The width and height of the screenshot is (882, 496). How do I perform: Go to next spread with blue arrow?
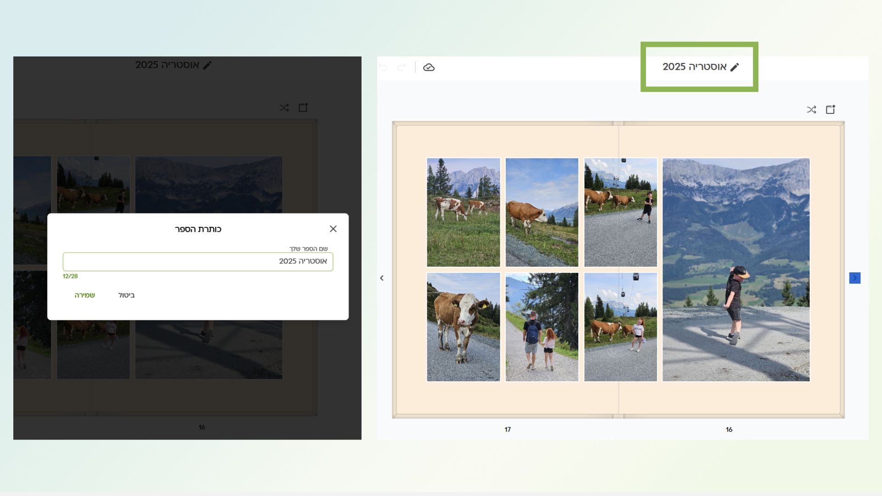coord(854,278)
